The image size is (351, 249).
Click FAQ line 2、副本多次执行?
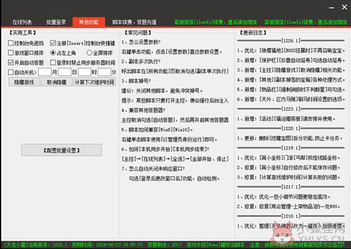[141, 62]
